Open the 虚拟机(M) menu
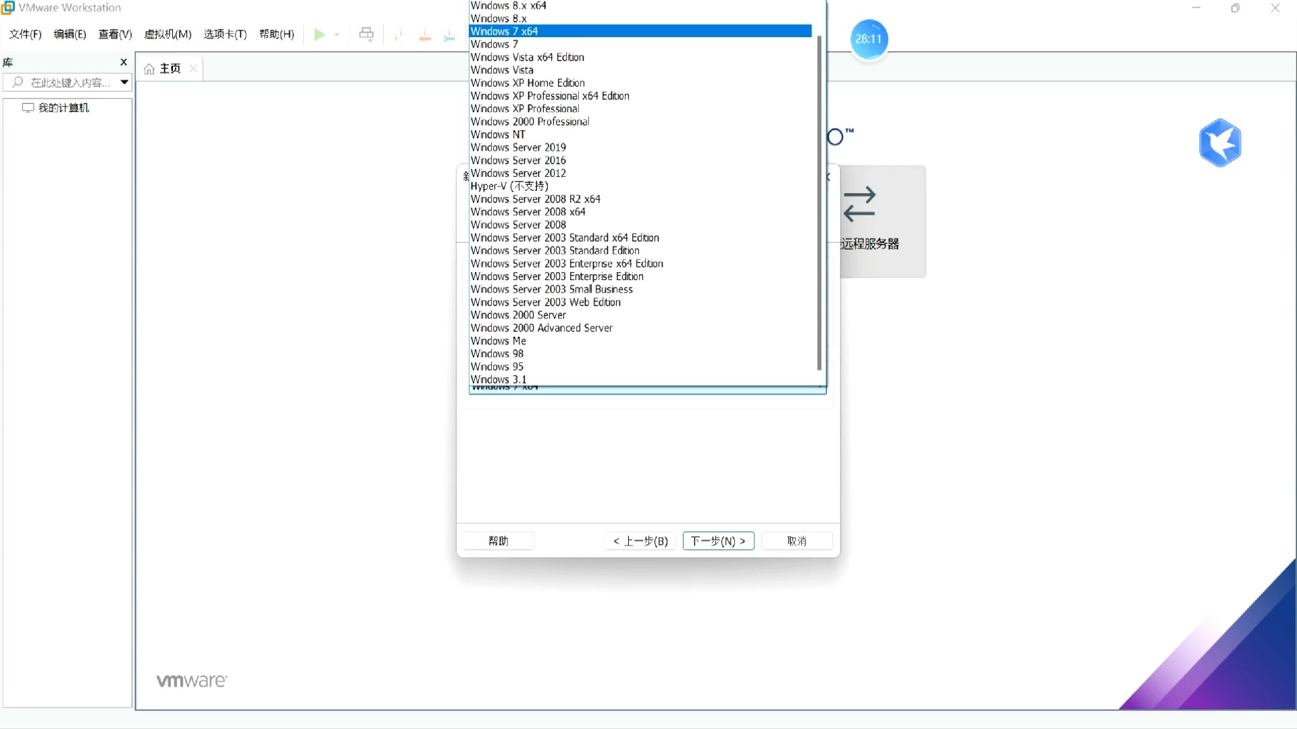The width and height of the screenshot is (1297, 729). click(x=168, y=34)
